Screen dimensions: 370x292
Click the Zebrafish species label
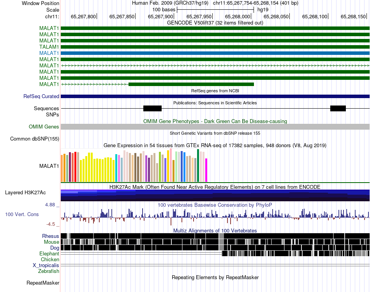click(x=49, y=271)
